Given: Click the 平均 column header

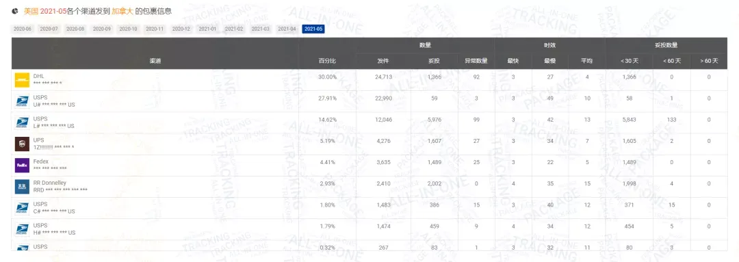Looking at the screenshot, I should 586,61.
